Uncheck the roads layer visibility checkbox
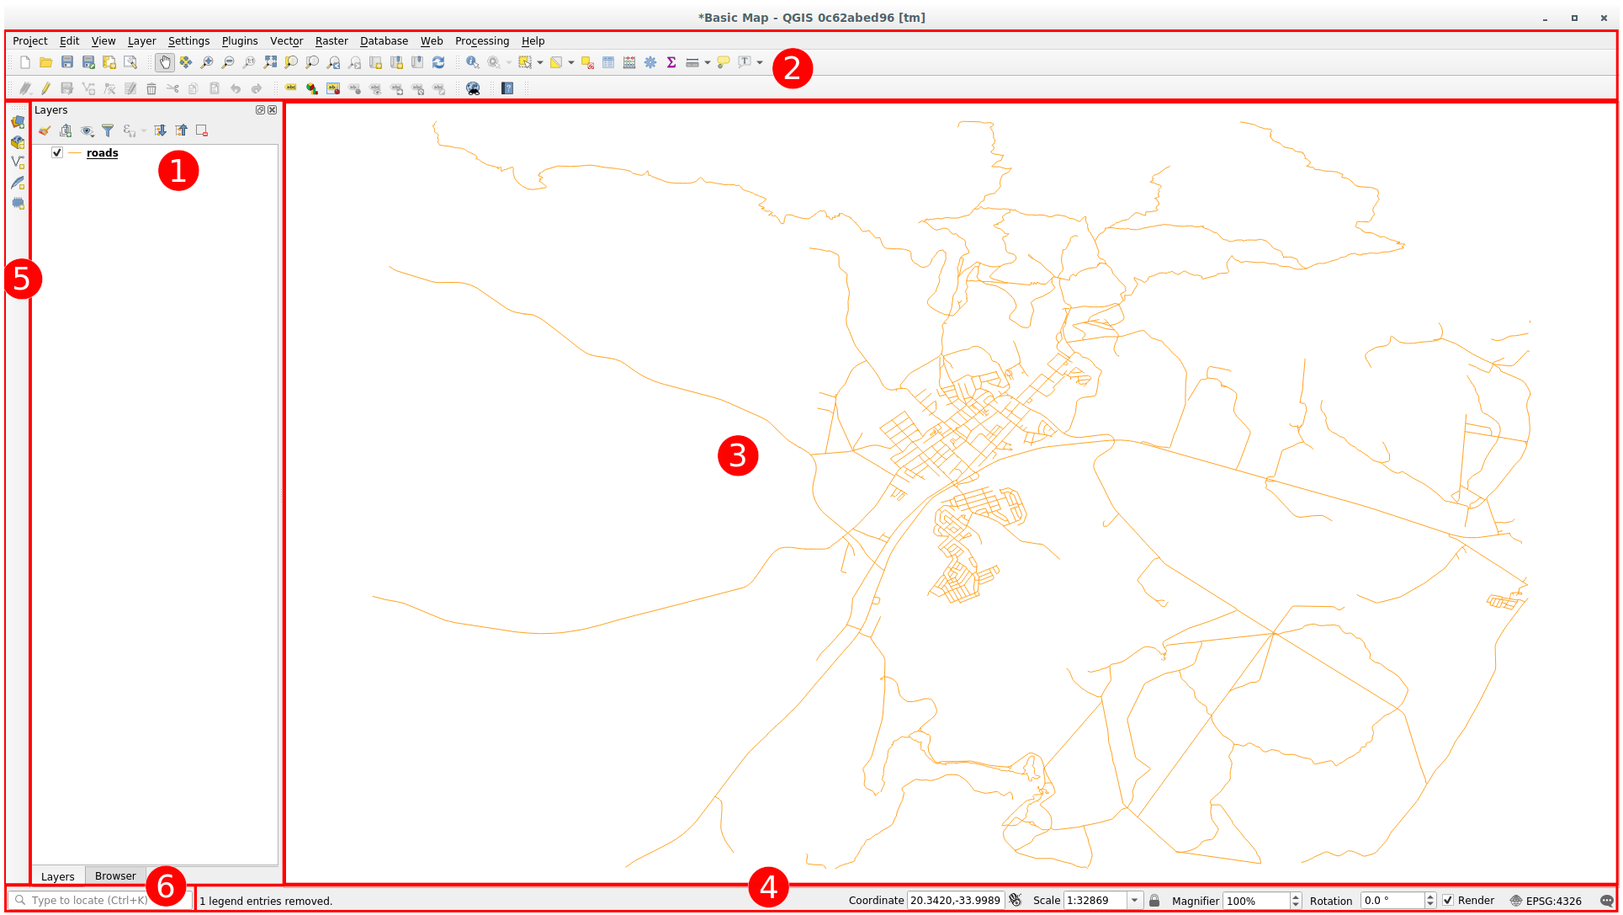Viewport: 1623px width, 915px height. tap(57, 152)
